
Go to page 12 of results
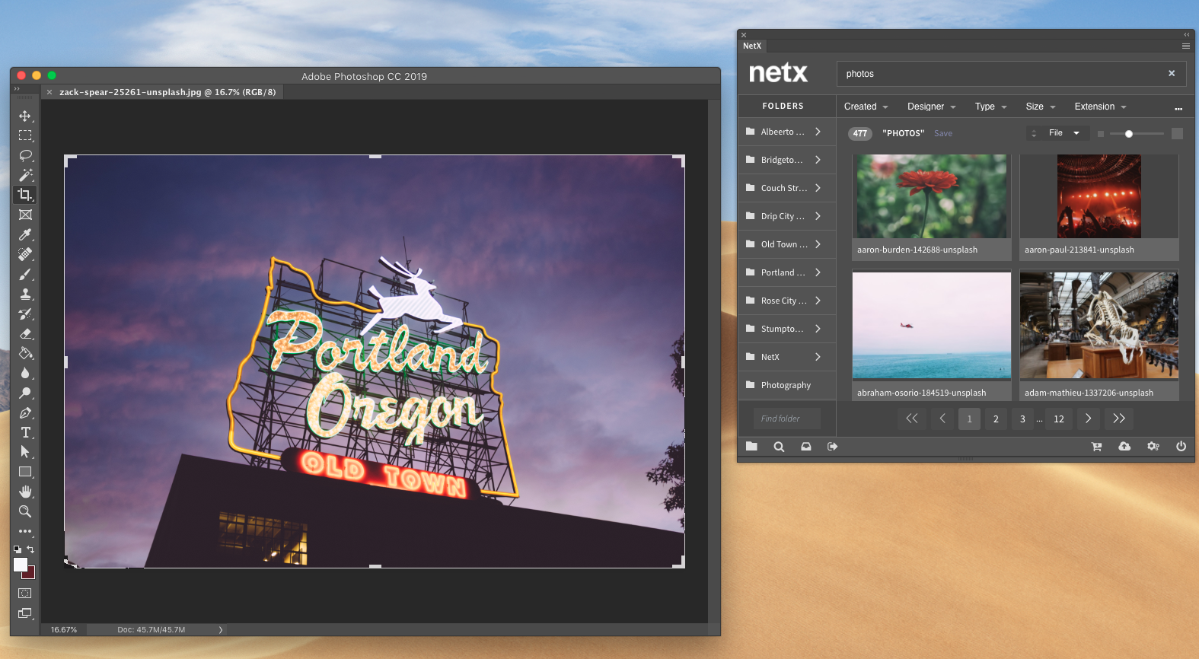[1059, 419]
